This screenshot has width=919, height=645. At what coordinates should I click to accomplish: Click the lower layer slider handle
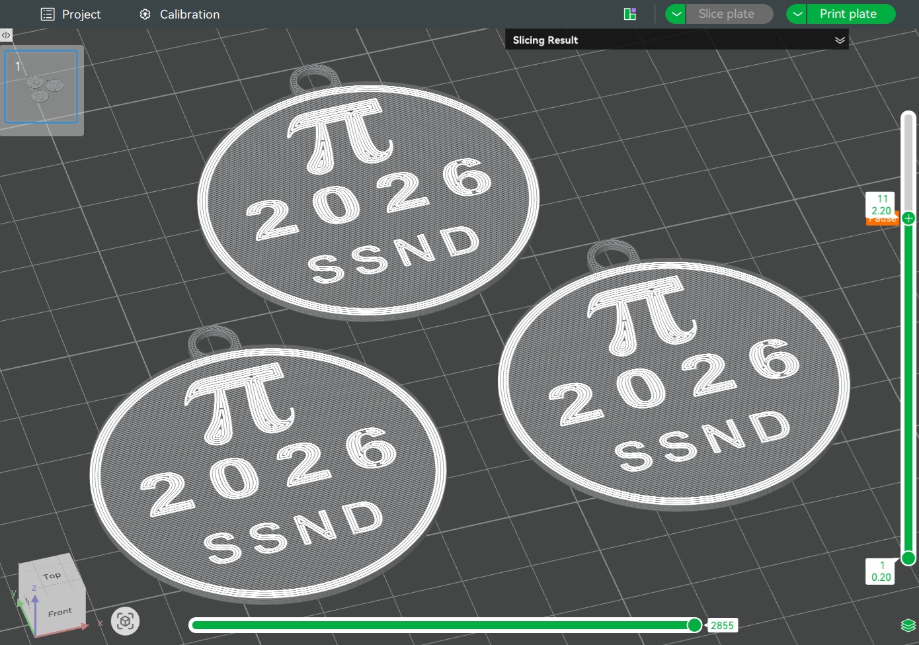click(x=908, y=558)
